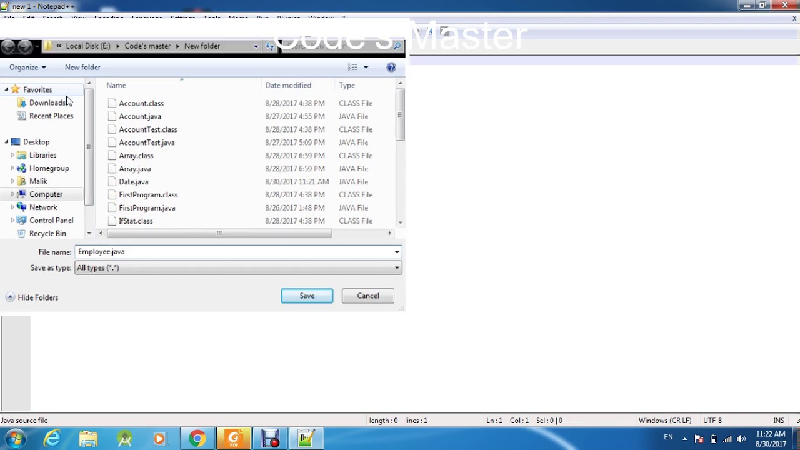Switch to the orange PDF app on the taskbar
Image resolution: width=800 pixels, height=450 pixels.
(233, 439)
